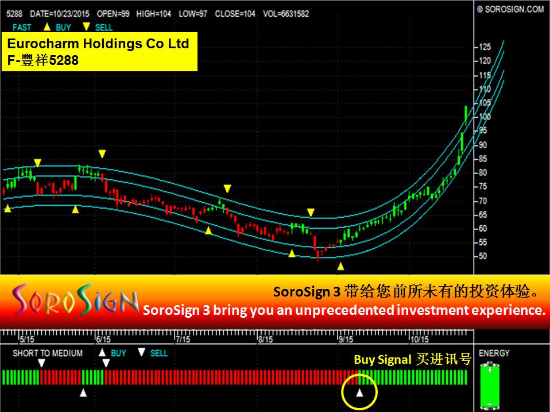The width and height of the screenshot is (550, 412).
Task: Click white sell arrow under SHORT TO MEDIUM label
Action: pyautogui.click(x=42, y=363)
